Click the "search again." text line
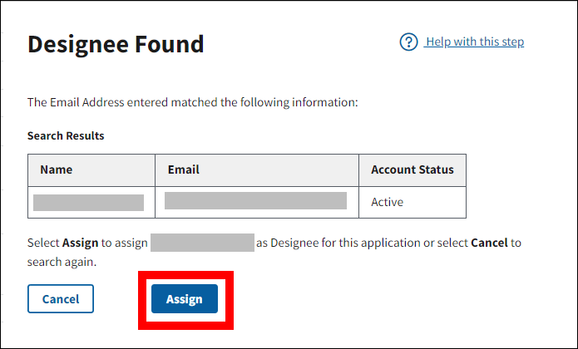This screenshot has height=349, width=578. pyautogui.click(x=62, y=261)
